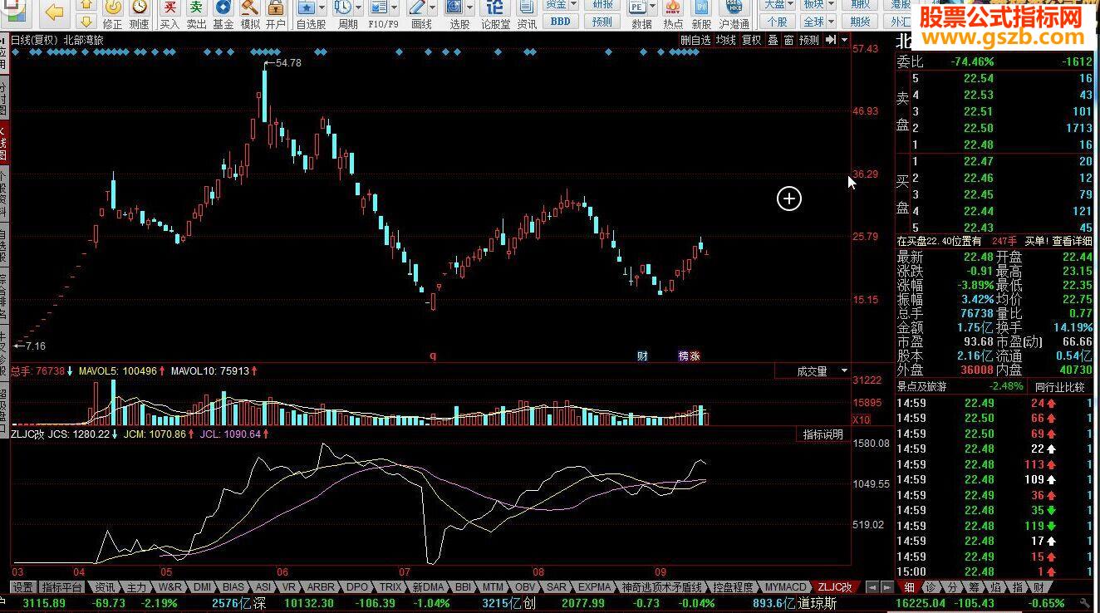Viewport: 1100px width, 613px height.
Task: Select the 控盘程度 indicator tab
Action: [734, 587]
